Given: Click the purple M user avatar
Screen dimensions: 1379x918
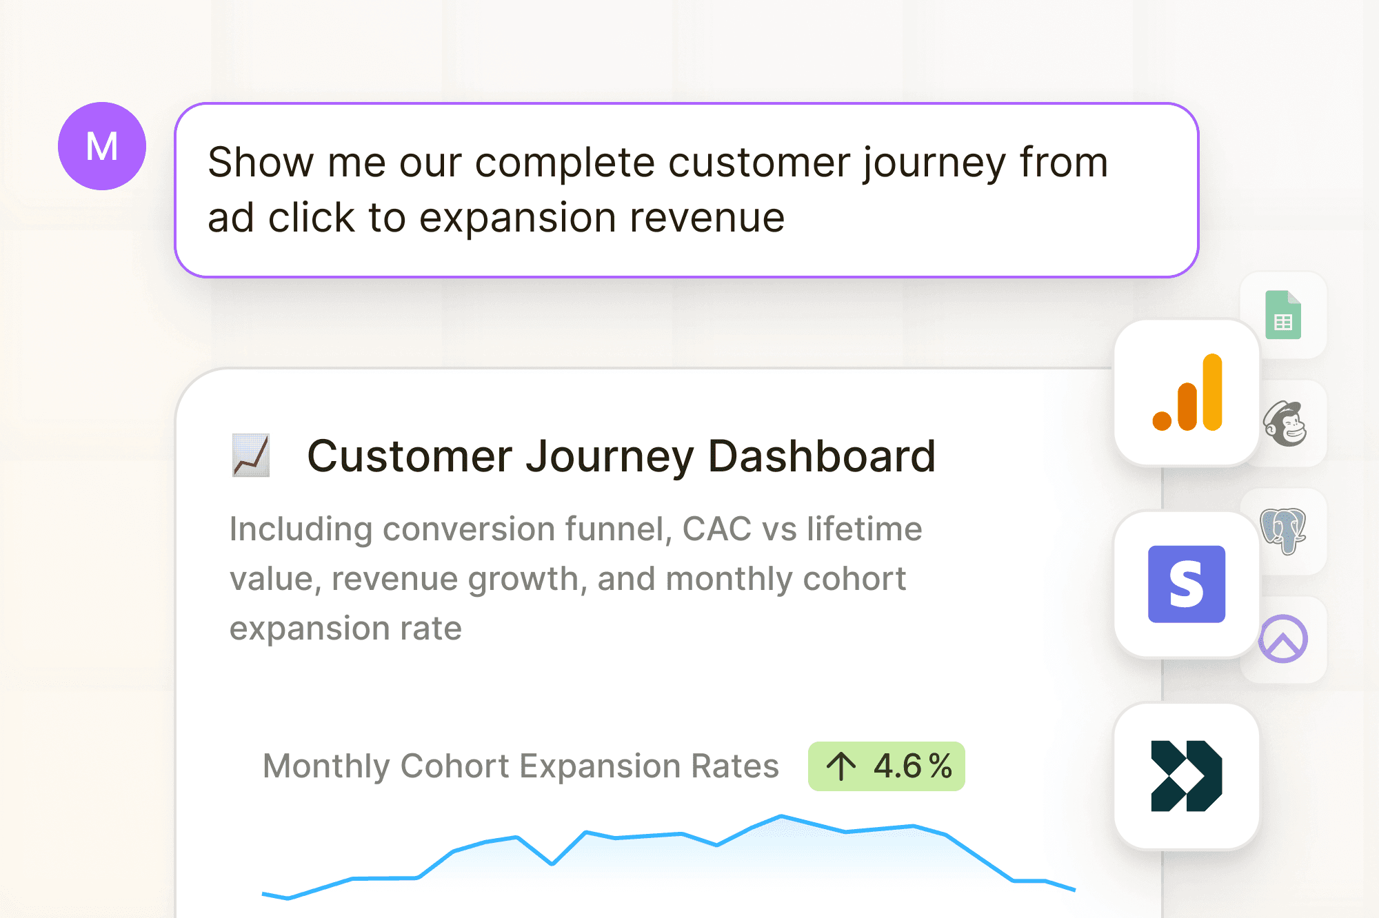Looking at the screenshot, I should (x=102, y=146).
